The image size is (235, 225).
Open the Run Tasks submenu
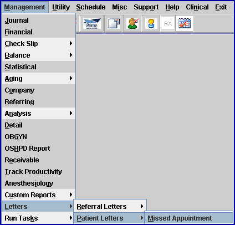pyautogui.click(x=39, y=218)
